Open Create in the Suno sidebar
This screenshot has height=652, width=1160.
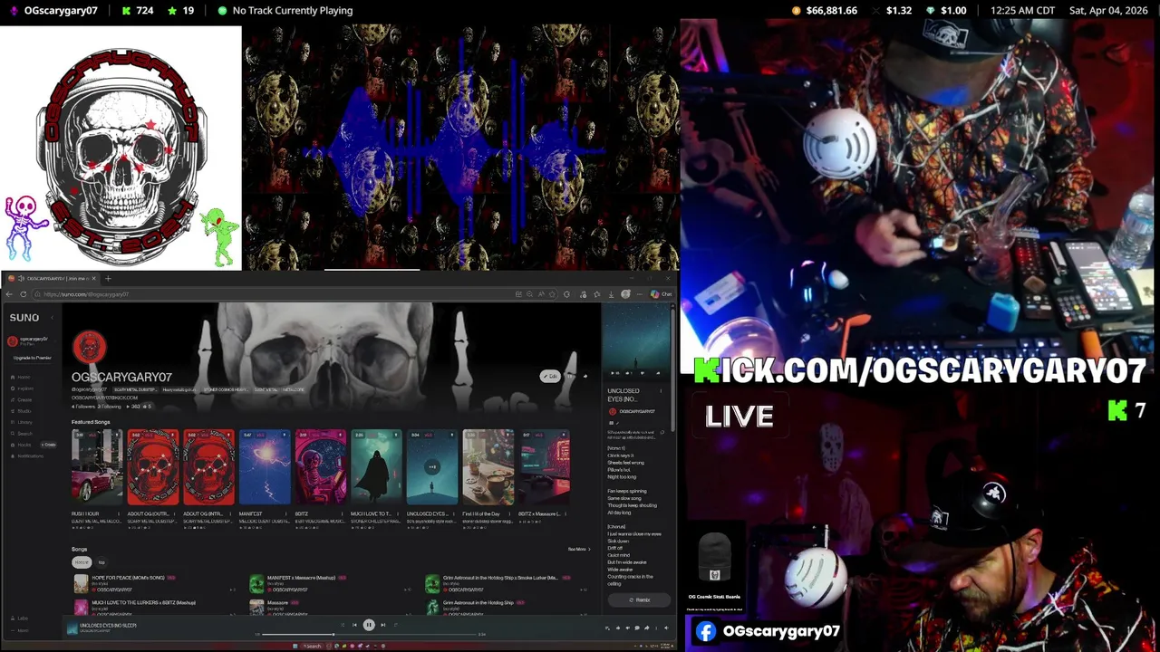click(x=22, y=399)
